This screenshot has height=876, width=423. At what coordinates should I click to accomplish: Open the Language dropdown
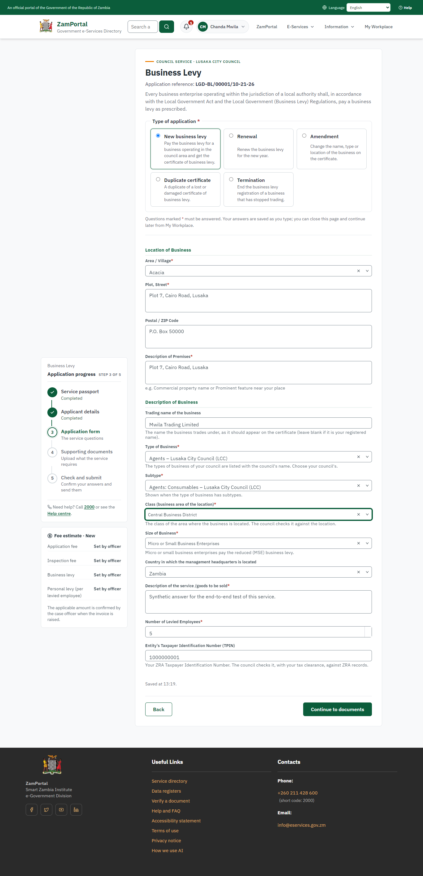coord(368,7)
